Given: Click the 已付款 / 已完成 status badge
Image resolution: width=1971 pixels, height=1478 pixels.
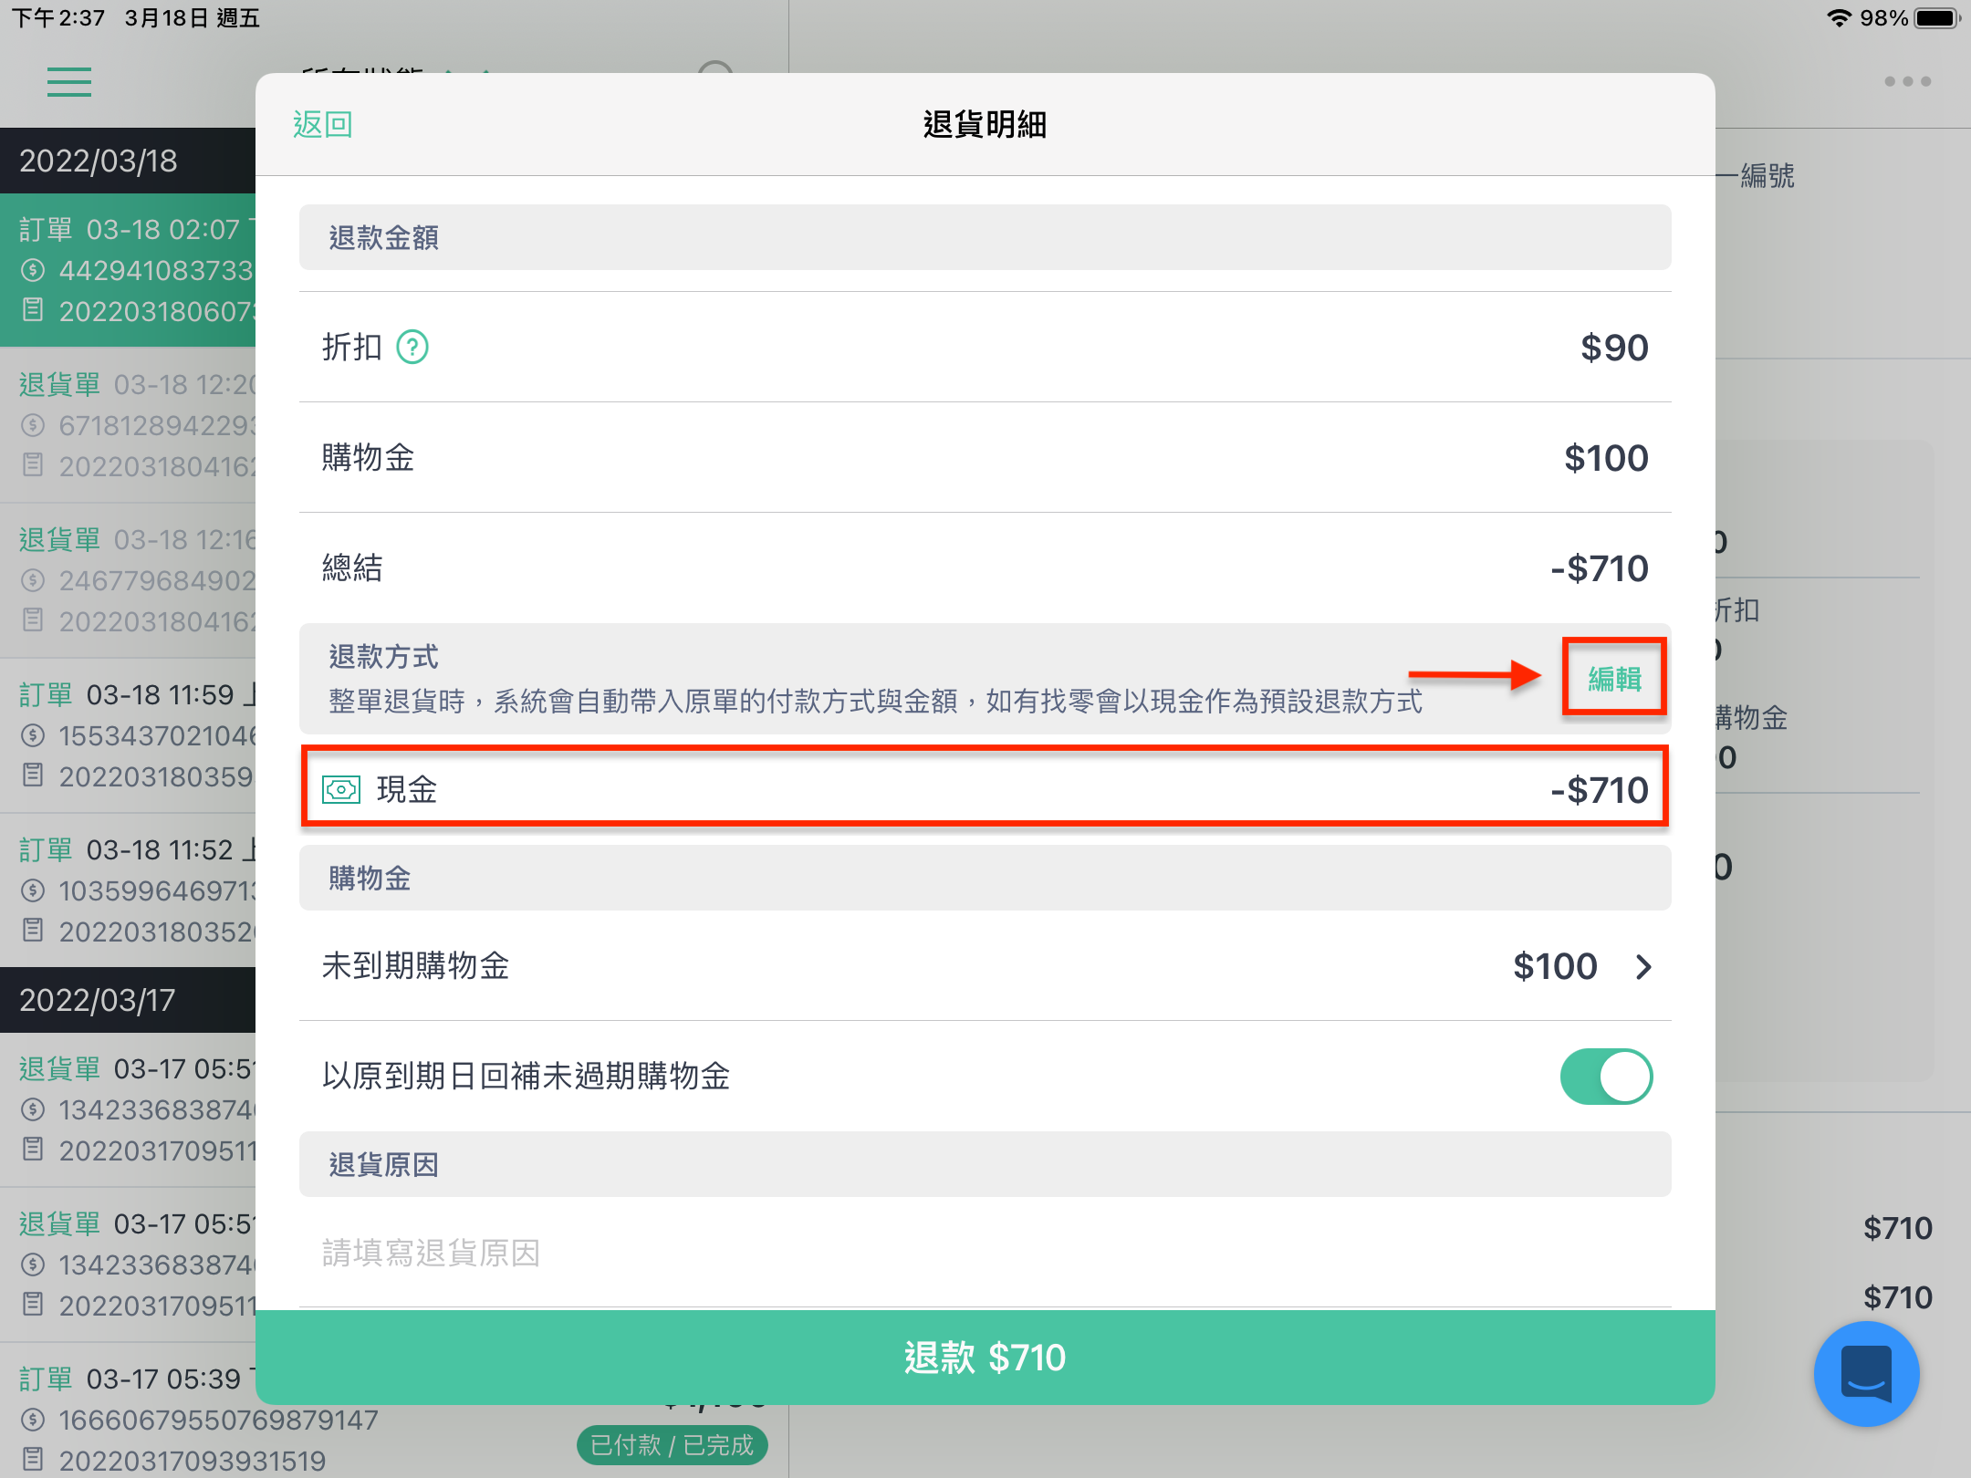Looking at the screenshot, I should 673,1445.
